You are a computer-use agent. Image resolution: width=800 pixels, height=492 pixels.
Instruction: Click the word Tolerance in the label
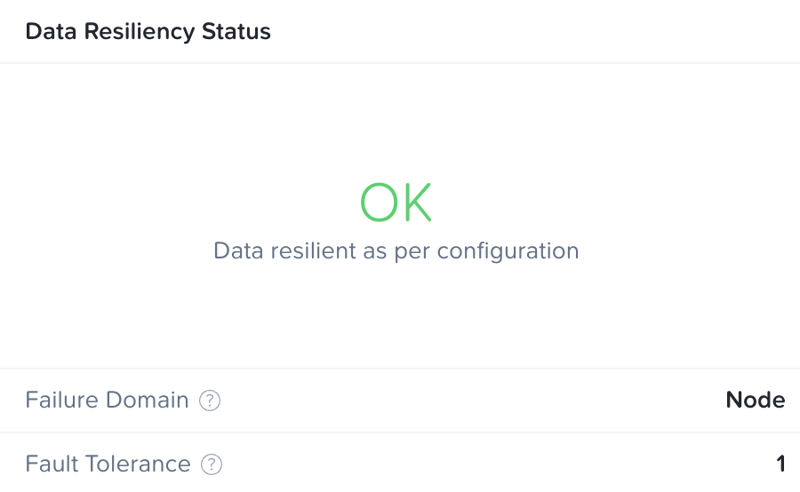click(x=138, y=464)
